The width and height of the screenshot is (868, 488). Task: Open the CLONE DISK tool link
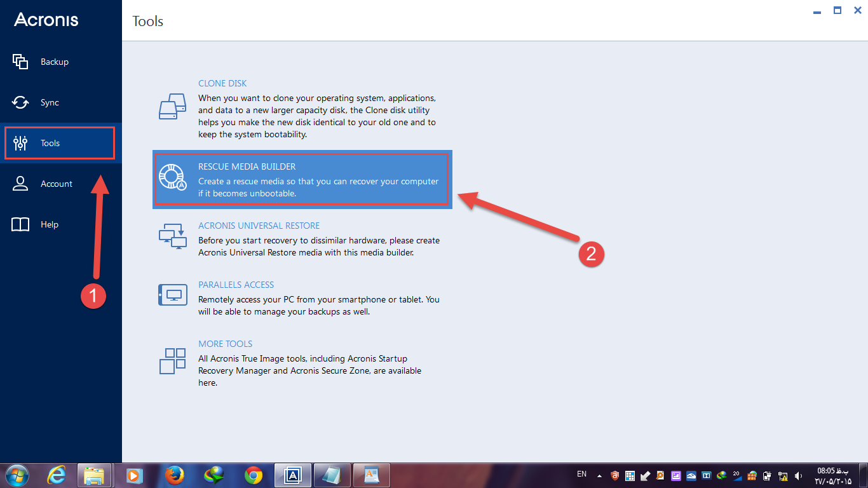click(x=222, y=83)
